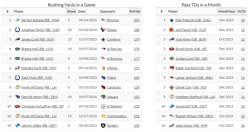Click the Arizona Cardinals logo icon
The width and height of the screenshot is (250, 132).
pyautogui.click(x=103, y=87)
